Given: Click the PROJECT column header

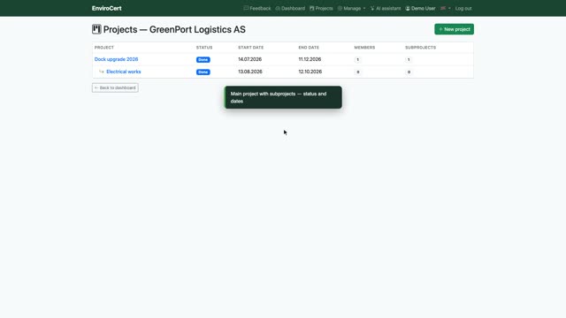Looking at the screenshot, I should [104, 48].
